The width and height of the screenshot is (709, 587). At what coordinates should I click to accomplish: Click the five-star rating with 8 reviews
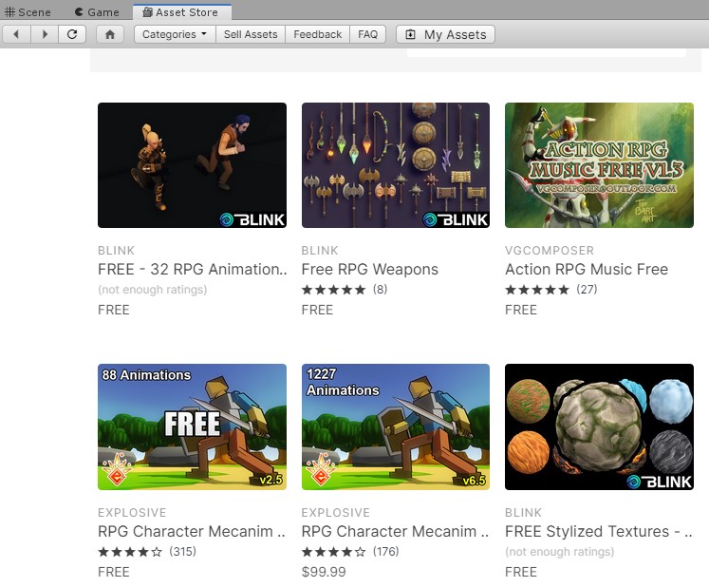(345, 289)
